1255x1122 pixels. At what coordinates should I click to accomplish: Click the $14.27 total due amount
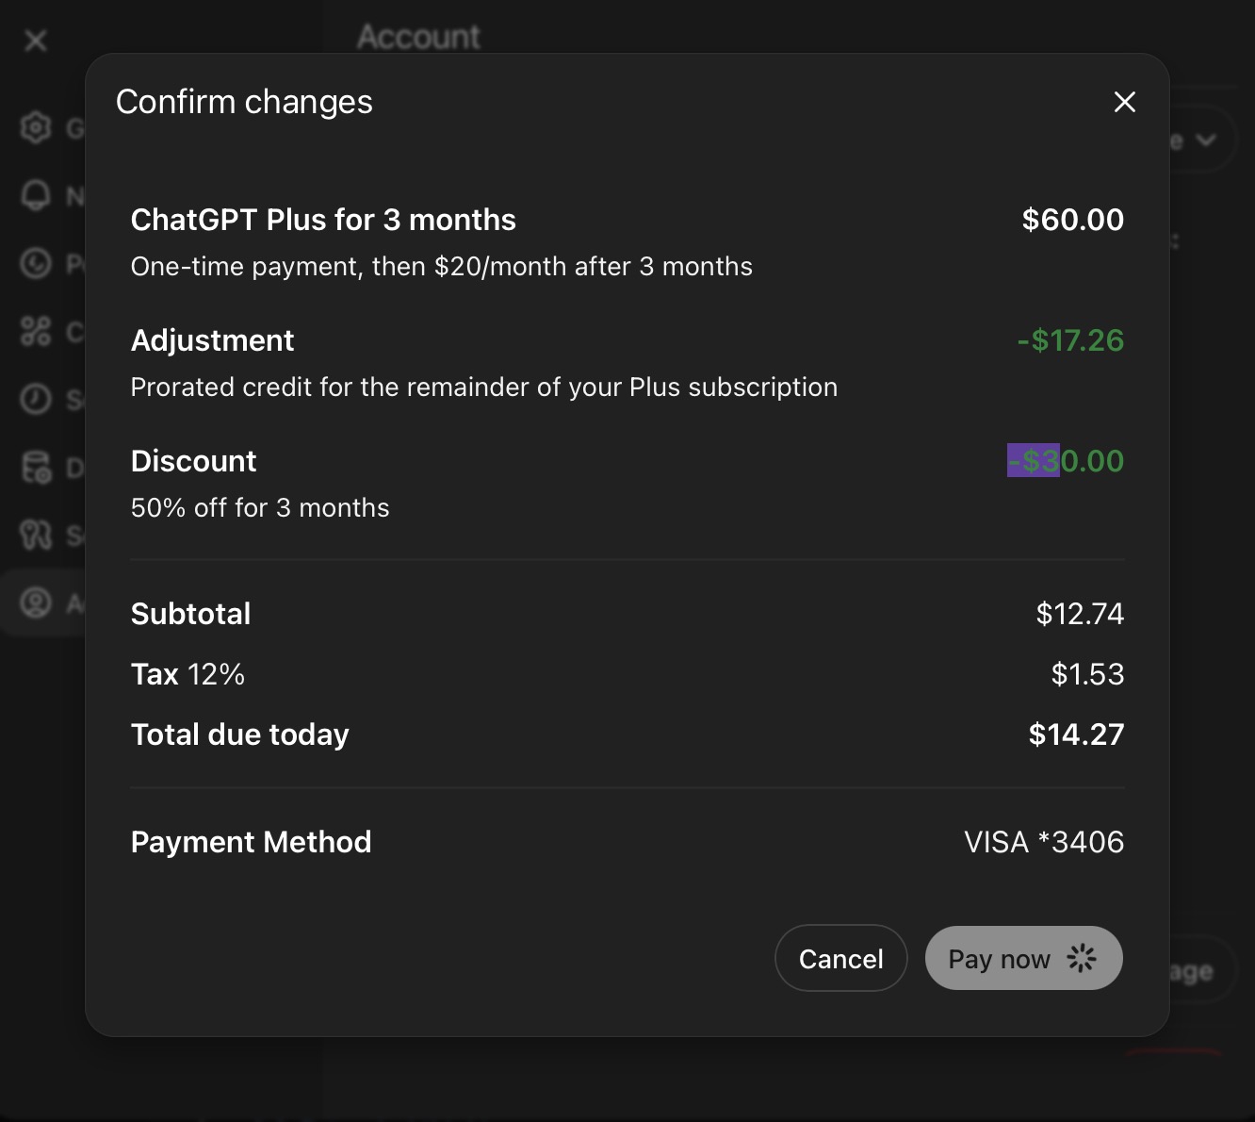click(x=1076, y=734)
